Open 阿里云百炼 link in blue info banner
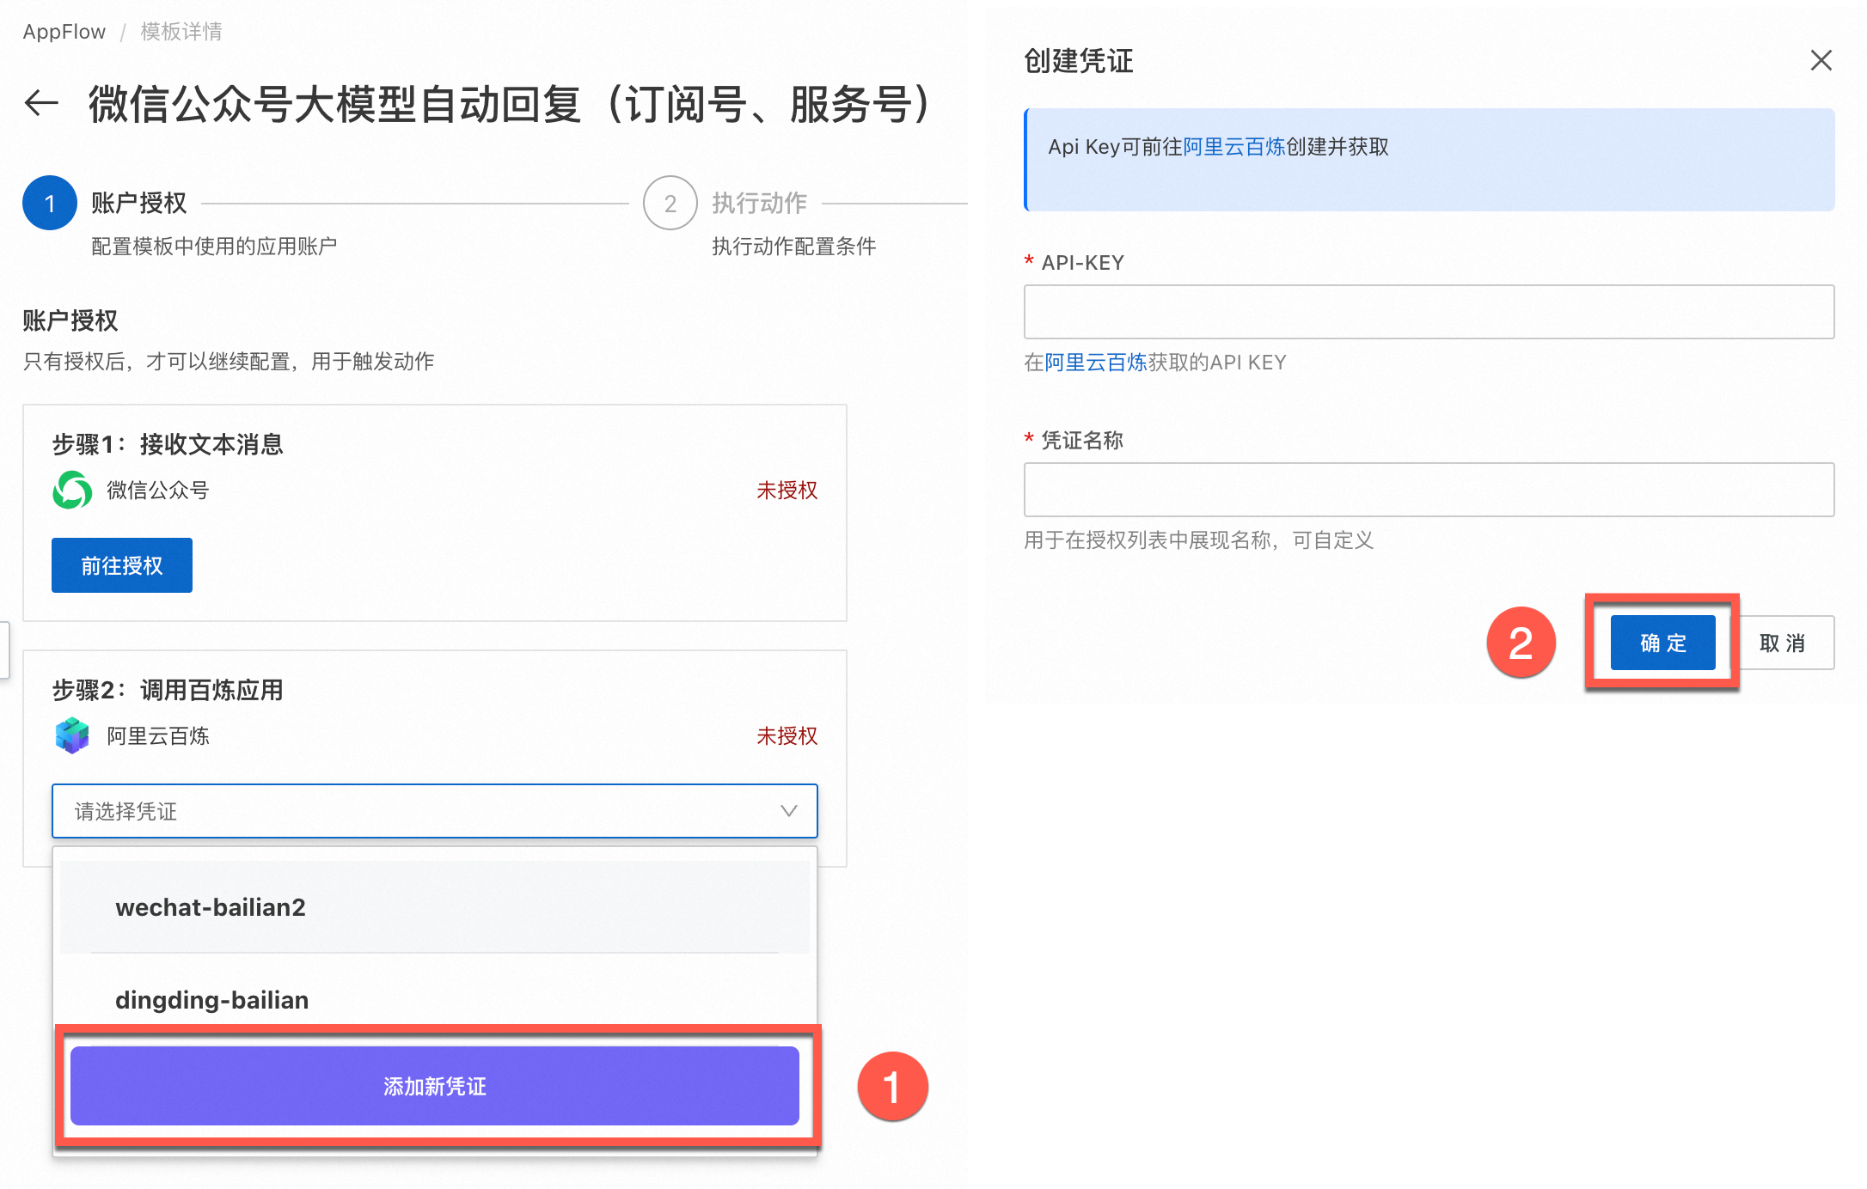 click(x=1233, y=147)
